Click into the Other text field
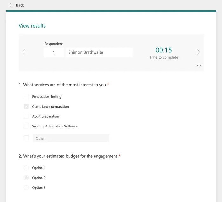This screenshot has height=202, width=222. point(71,138)
